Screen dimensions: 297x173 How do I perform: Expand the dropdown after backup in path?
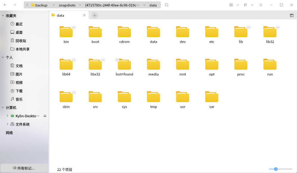[x=54, y=5]
